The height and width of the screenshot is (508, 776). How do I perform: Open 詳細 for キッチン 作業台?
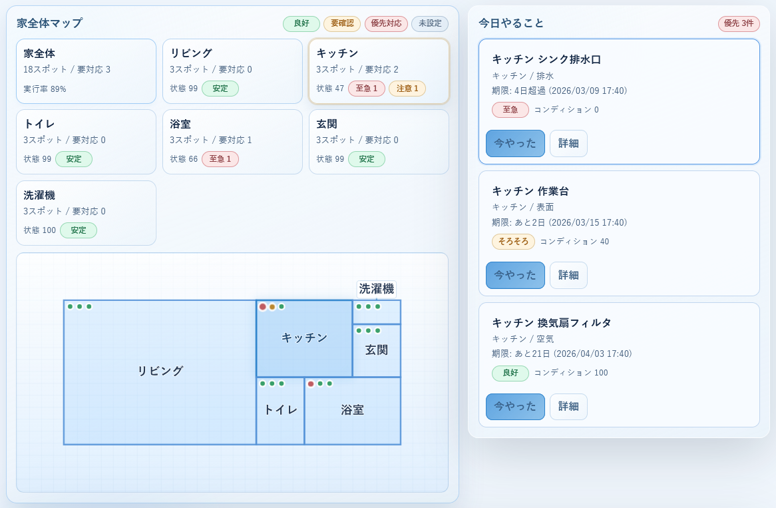click(568, 275)
